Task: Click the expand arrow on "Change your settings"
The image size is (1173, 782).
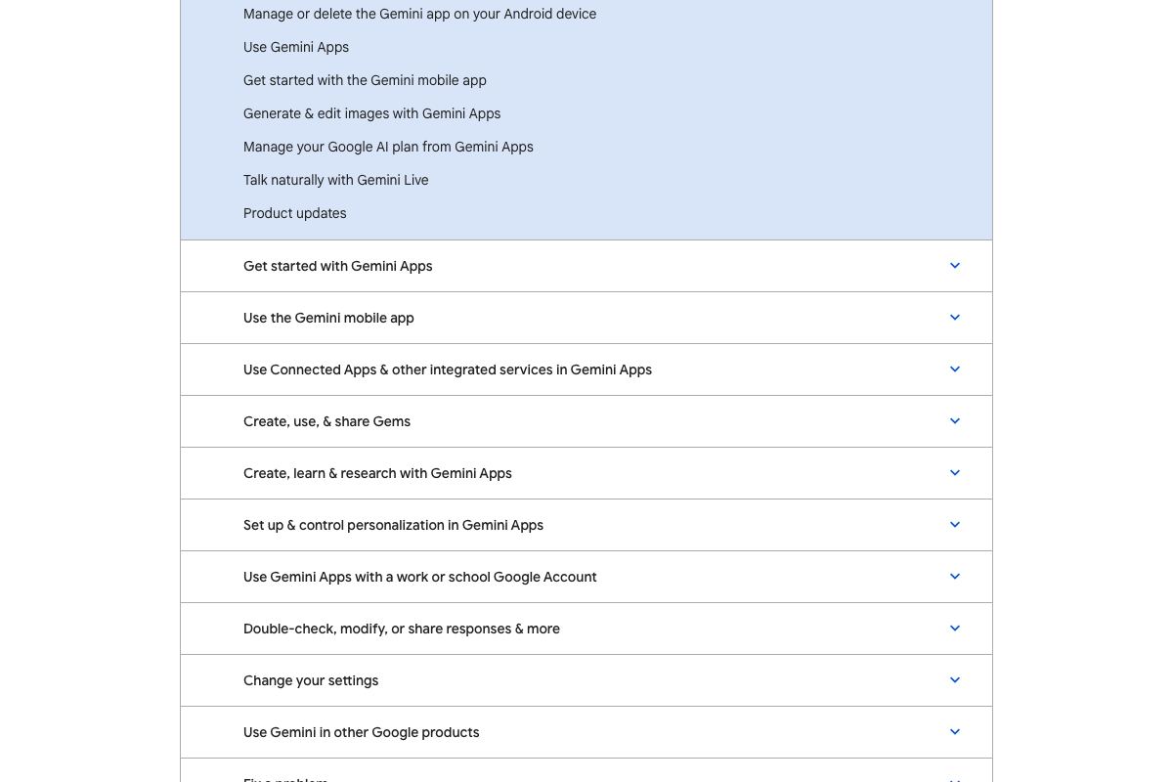Action: point(955,680)
